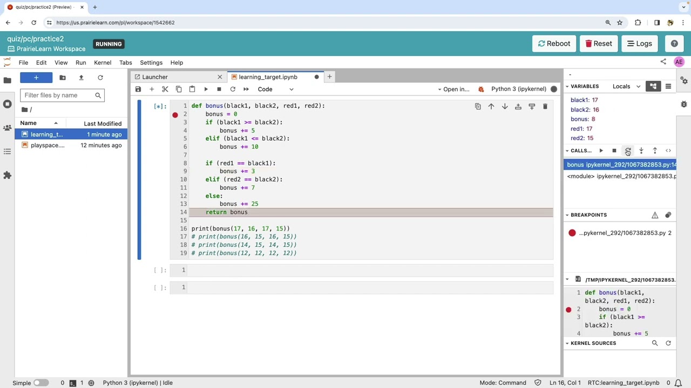
Task: Save the notebook icon
Action: 138,89
